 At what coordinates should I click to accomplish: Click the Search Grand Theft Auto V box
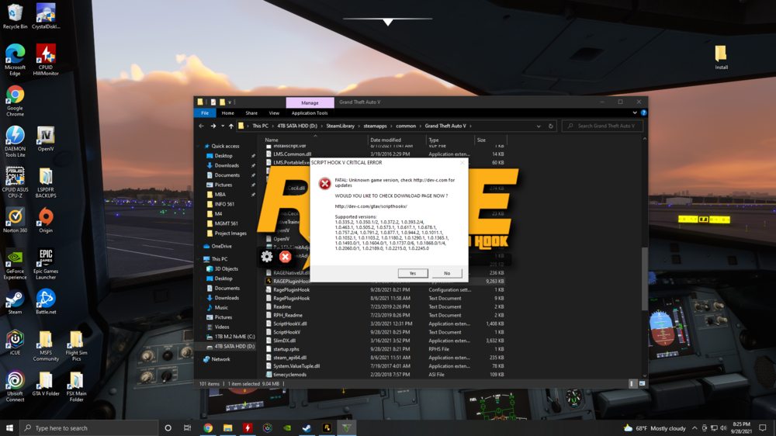[602, 126]
